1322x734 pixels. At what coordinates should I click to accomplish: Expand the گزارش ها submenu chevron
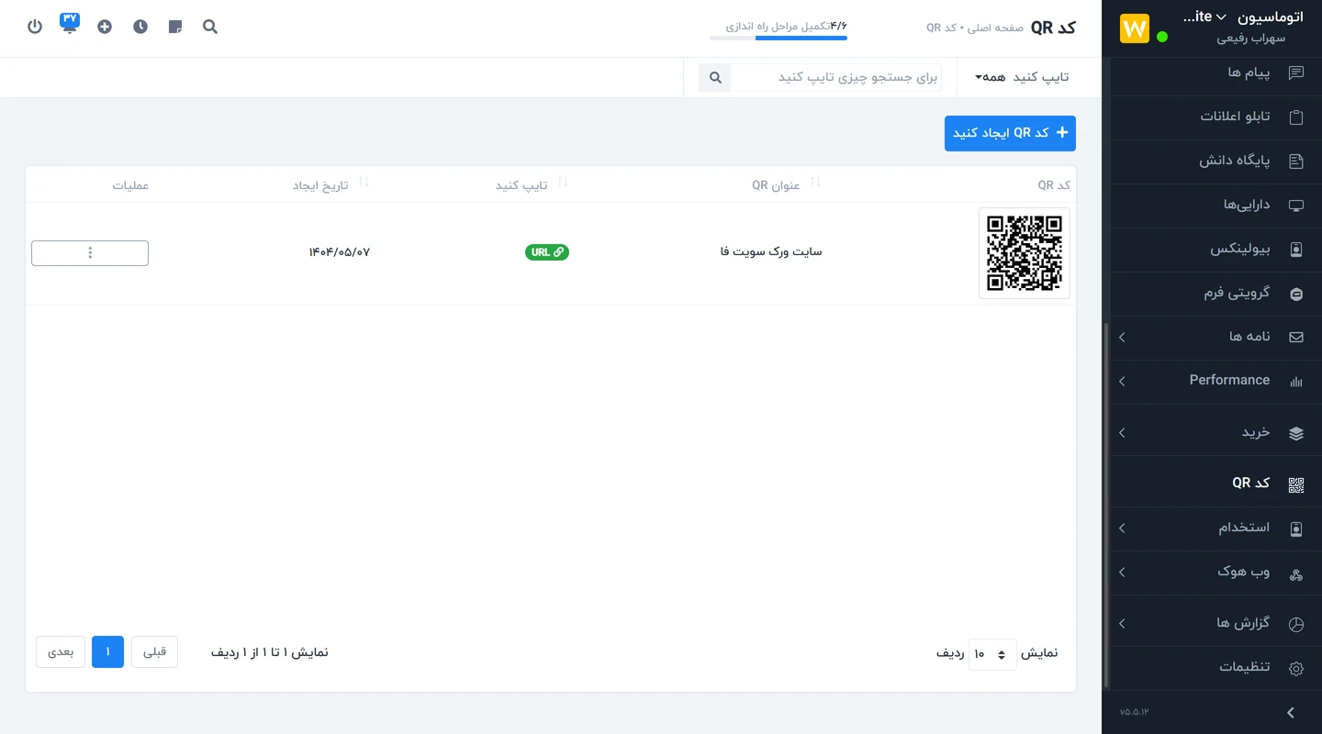click(1122, 624)
